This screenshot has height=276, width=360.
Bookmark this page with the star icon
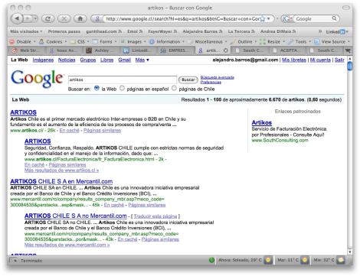click(262, 19)
